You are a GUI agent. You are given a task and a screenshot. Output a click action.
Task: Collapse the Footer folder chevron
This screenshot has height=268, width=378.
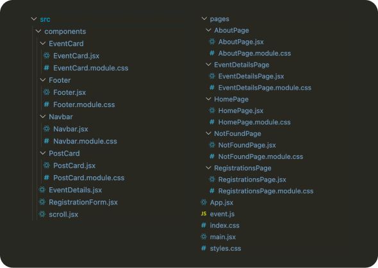[x=43, y=80]
